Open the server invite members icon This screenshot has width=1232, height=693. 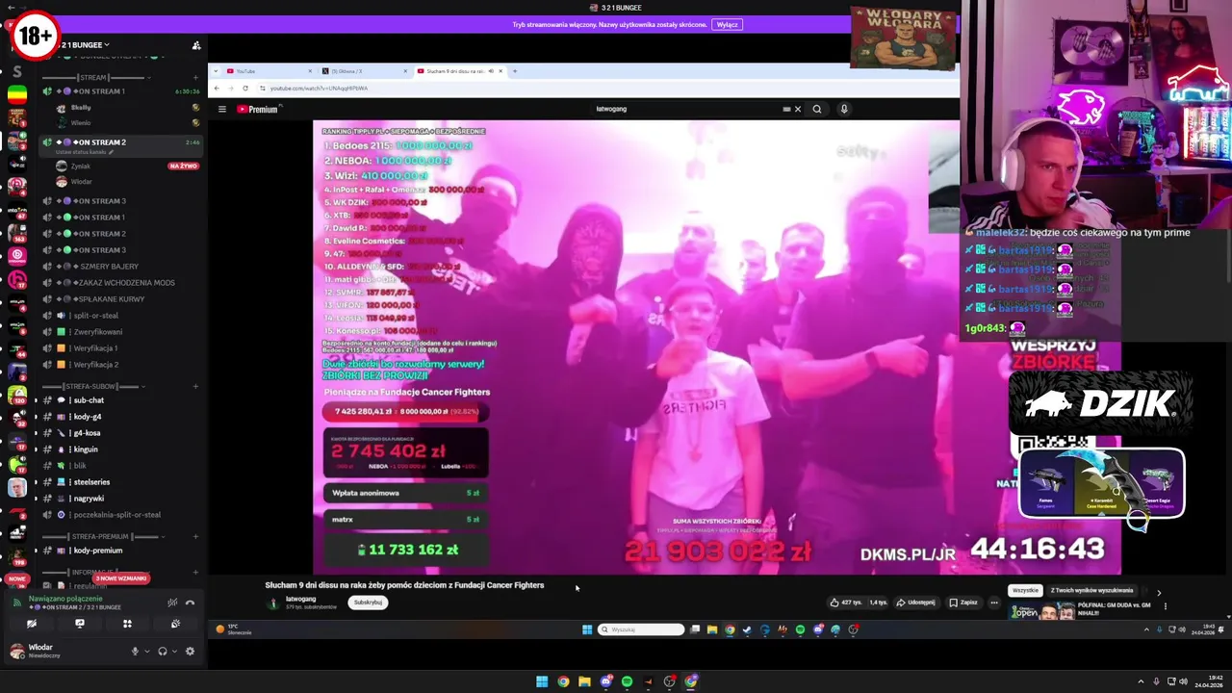coord(196,45)
